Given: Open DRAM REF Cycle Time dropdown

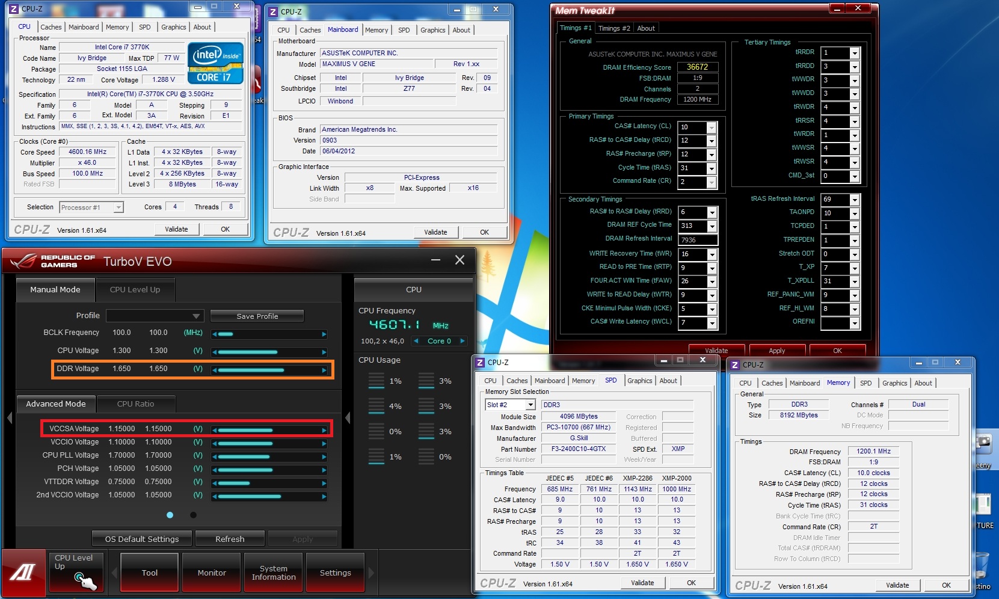Looking at the screenshot, I should coord(712,226).
